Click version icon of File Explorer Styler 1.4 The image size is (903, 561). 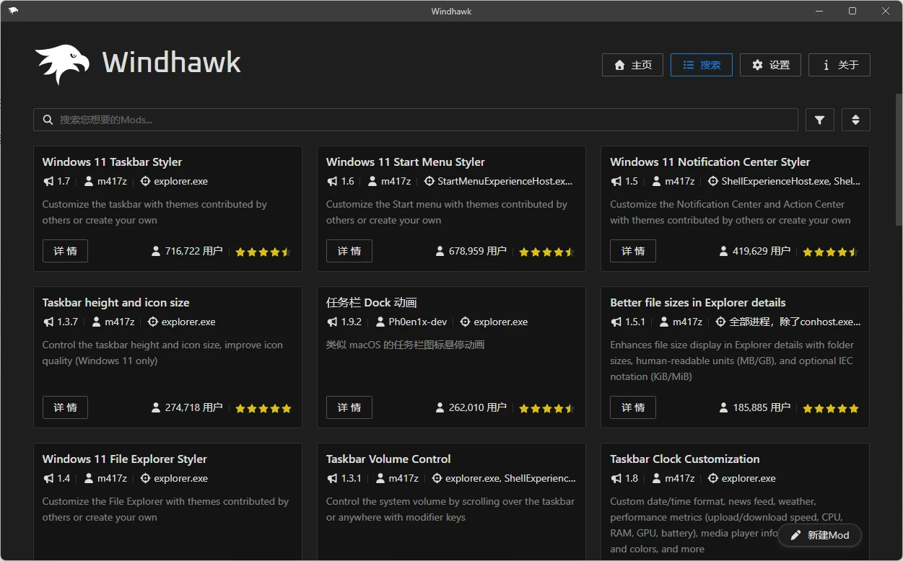tap(48, 479)
